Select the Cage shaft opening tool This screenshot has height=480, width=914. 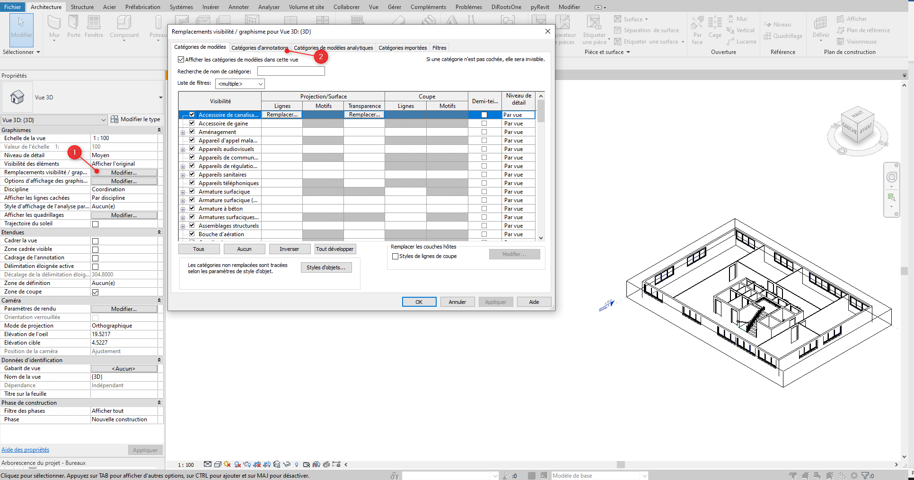pos(715,27)
